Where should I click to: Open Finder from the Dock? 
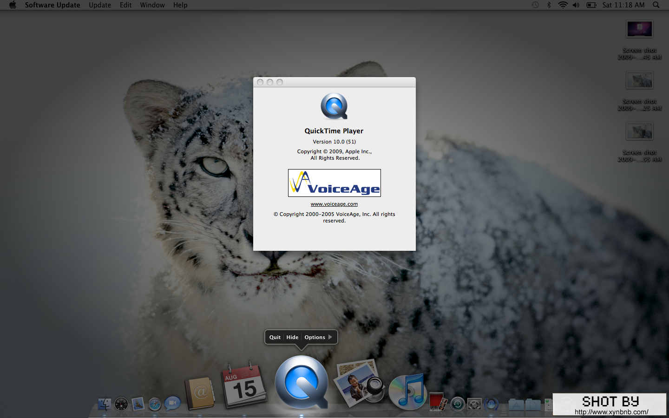click(104, 404)
